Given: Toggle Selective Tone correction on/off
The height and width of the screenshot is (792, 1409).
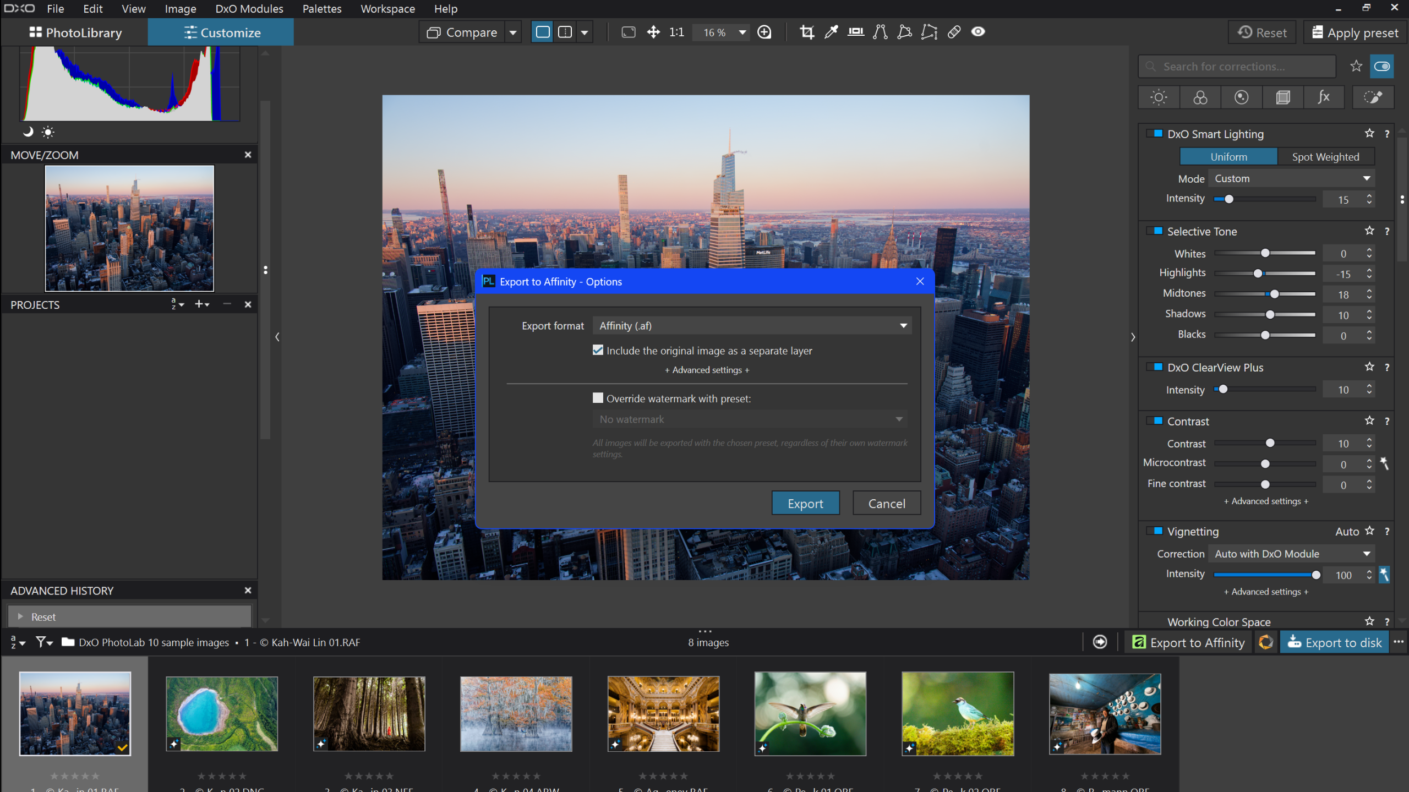Looking at the screenshot, I should (x=1155, y=231).
